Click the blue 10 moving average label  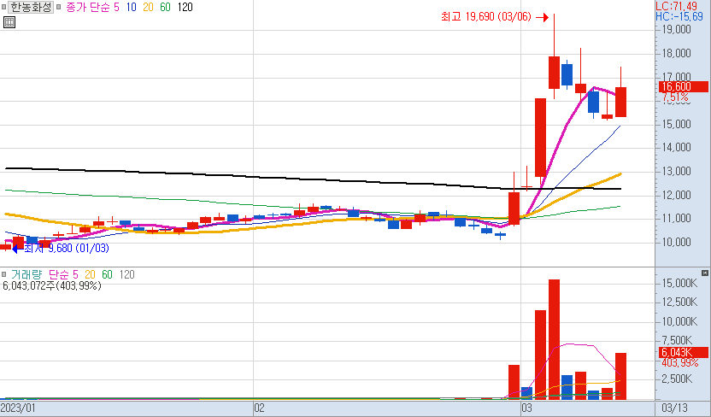132,7
